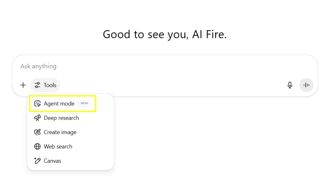Enable Web search tool
334x185 pixels.
[70, 147]
